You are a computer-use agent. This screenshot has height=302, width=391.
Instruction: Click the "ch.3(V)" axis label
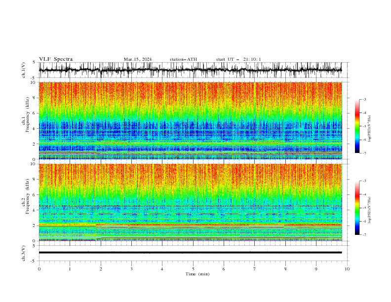(24, 253)
